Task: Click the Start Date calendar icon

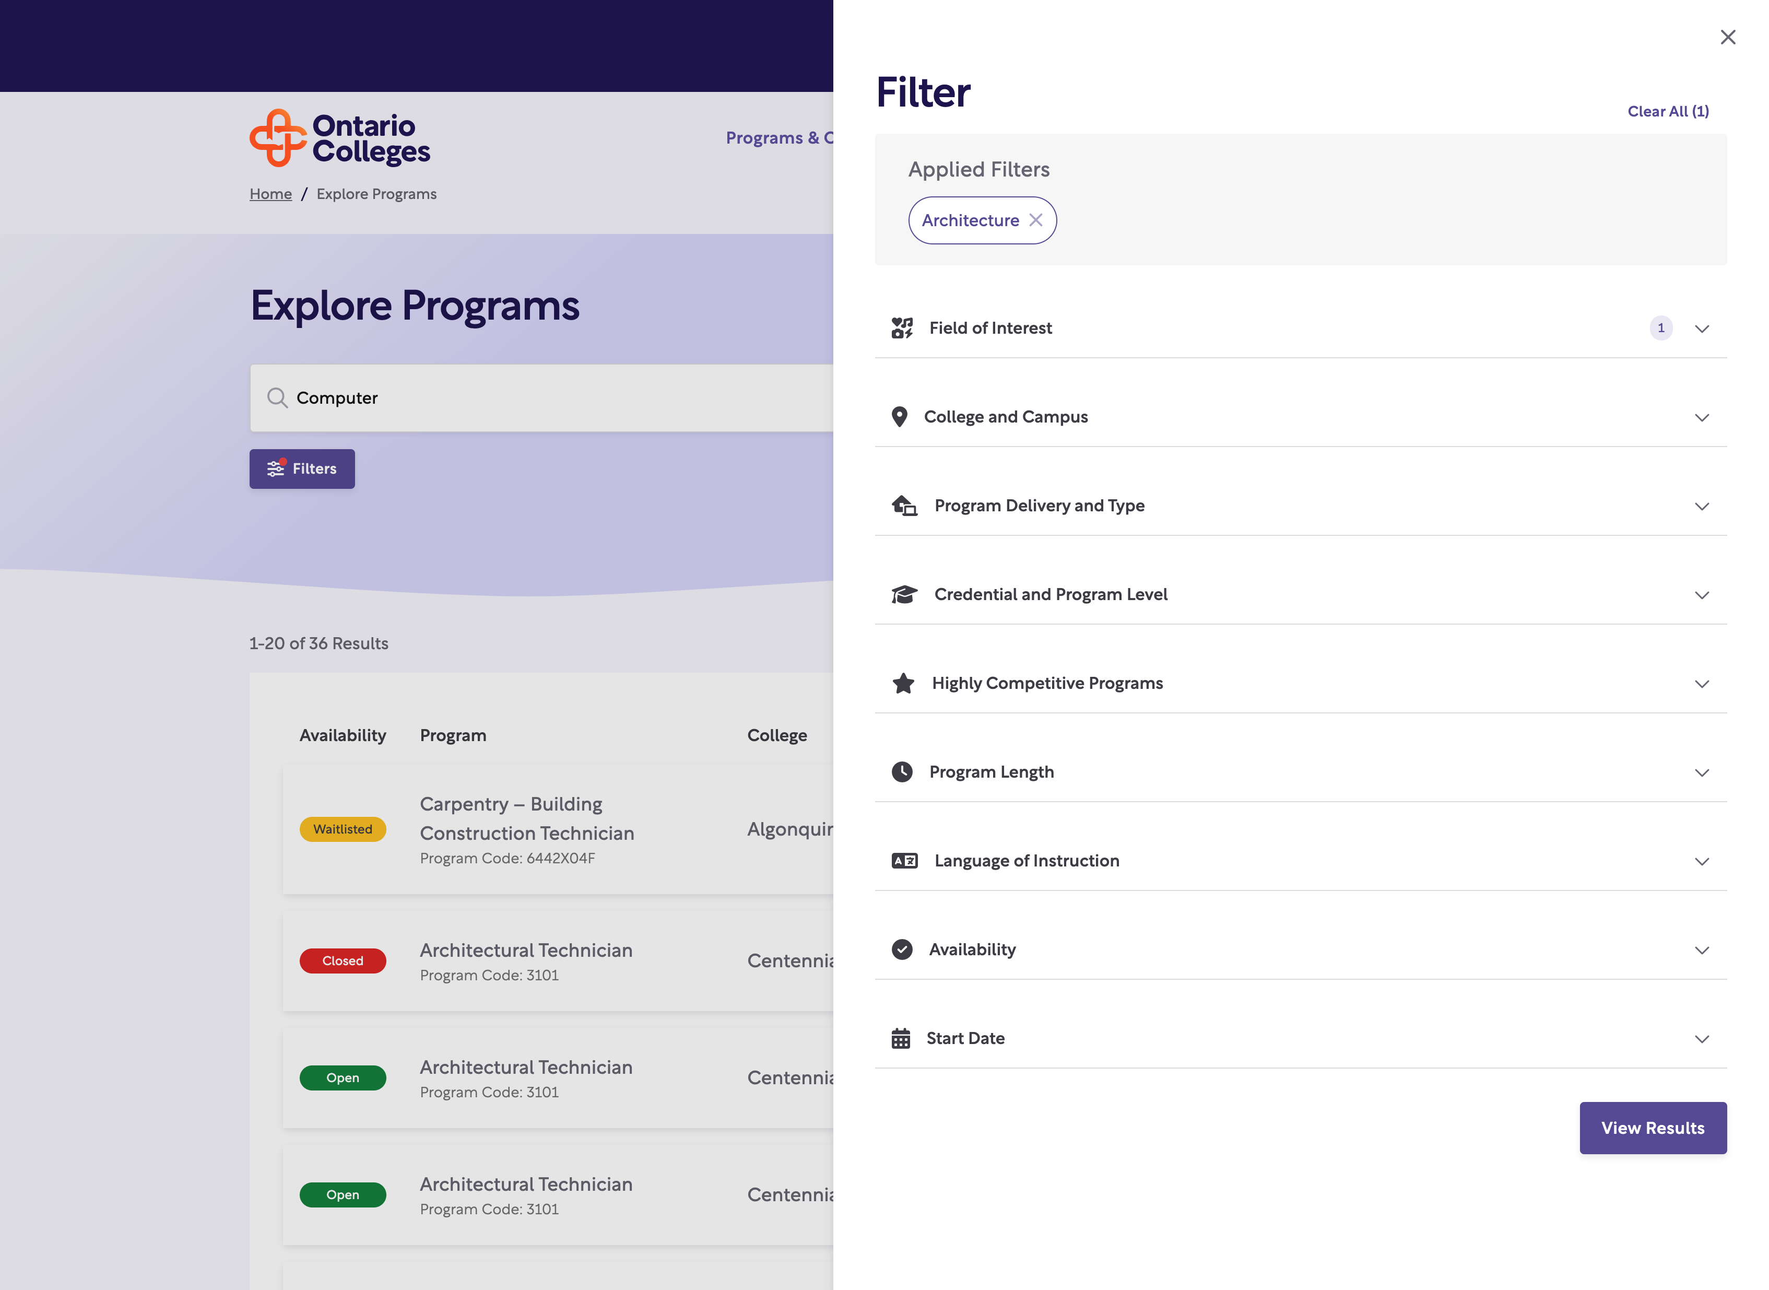Action: (x=900, y=1039)
